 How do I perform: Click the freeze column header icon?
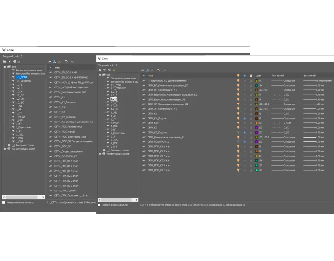[245, 76]
